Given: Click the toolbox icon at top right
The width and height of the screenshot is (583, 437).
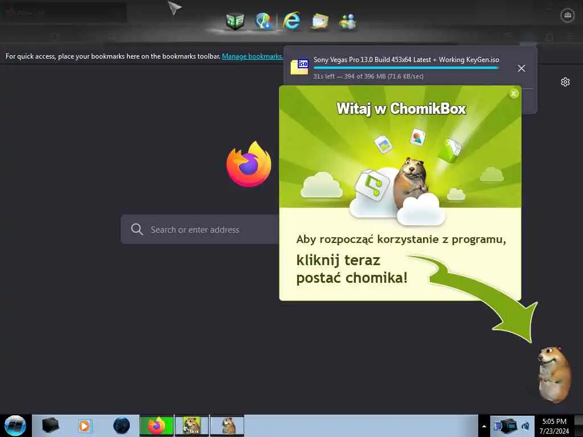Looking at the screenshot, I should [x=568, y=15].
